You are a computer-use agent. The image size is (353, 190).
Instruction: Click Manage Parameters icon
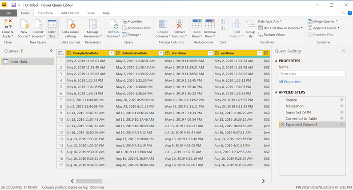click(x=93, y=24)
